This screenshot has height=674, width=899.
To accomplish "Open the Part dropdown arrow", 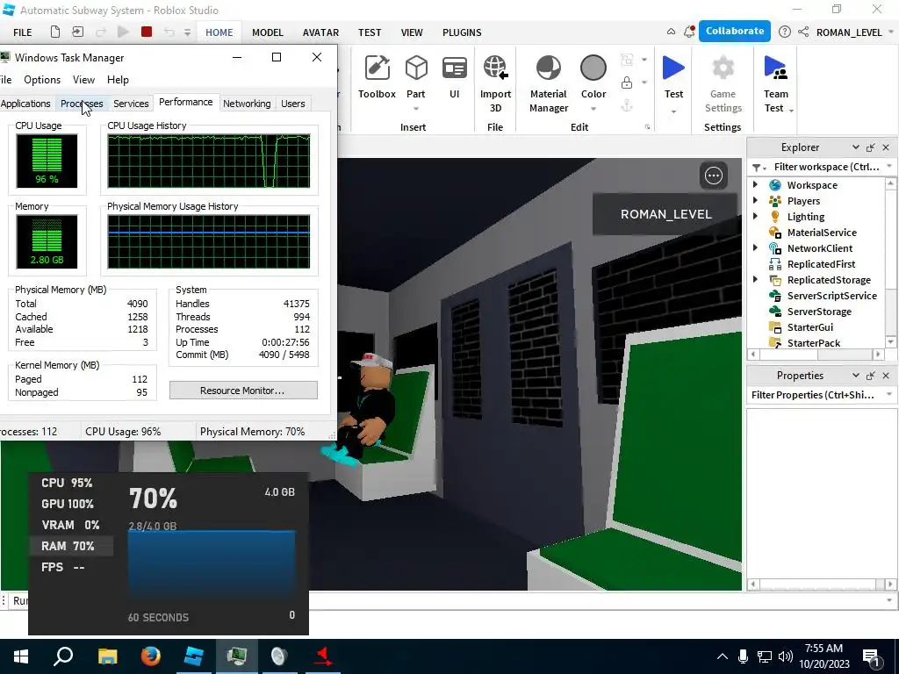I will [416, 108].
